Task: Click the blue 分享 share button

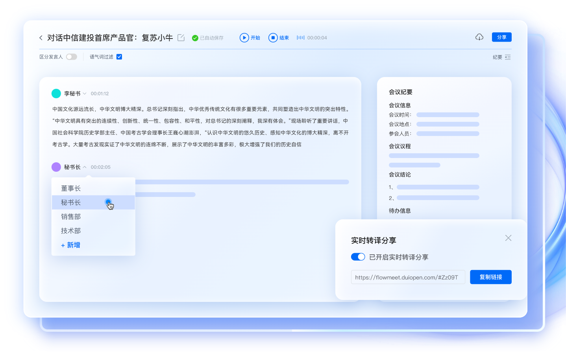Action: coord(502,37)
